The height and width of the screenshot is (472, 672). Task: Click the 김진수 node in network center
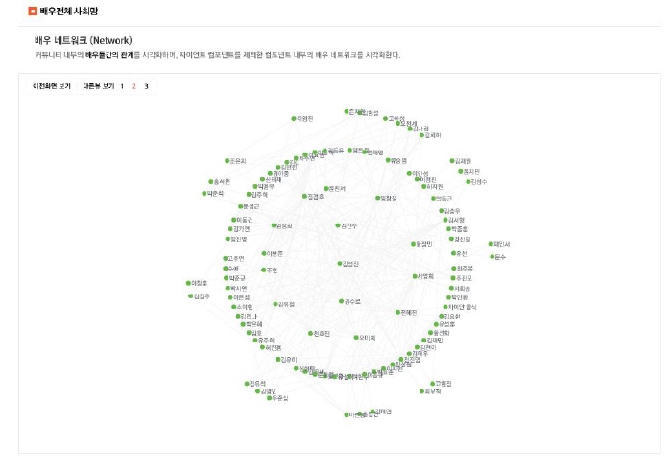pos(338,225)
